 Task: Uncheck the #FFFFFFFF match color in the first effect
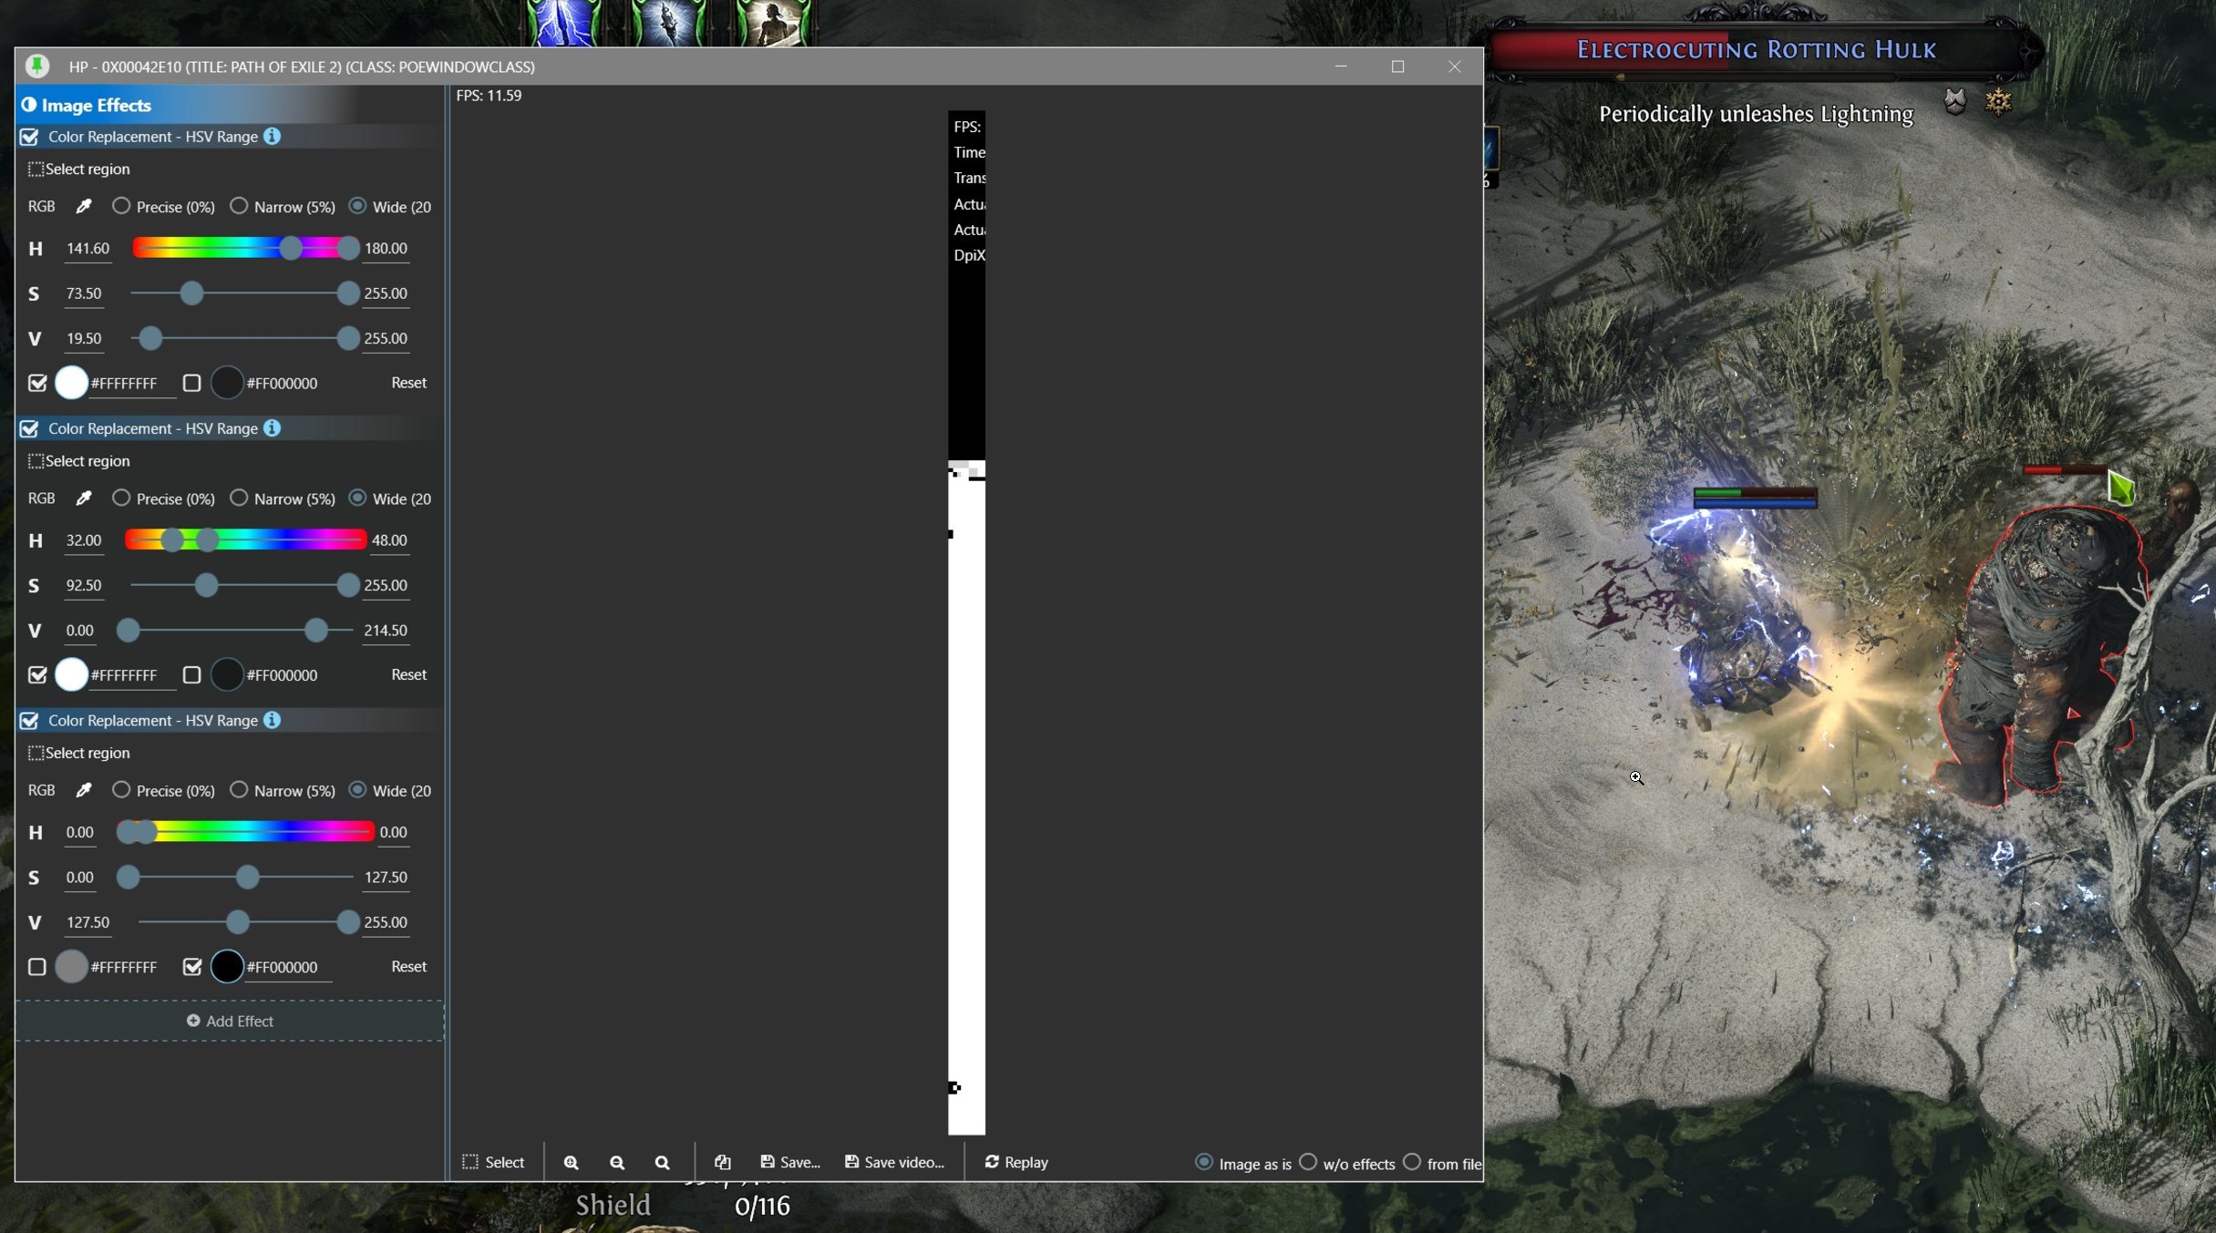37,383
